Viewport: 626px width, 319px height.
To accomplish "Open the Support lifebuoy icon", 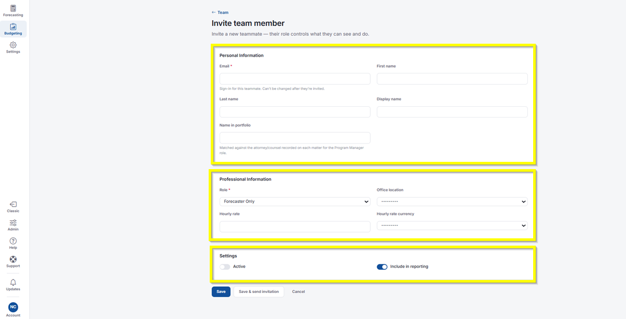I will 13,259.
